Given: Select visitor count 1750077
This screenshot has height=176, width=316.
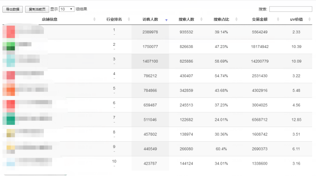Looking at the screenshot, I should pyautogui.click(x=150, y=47).
